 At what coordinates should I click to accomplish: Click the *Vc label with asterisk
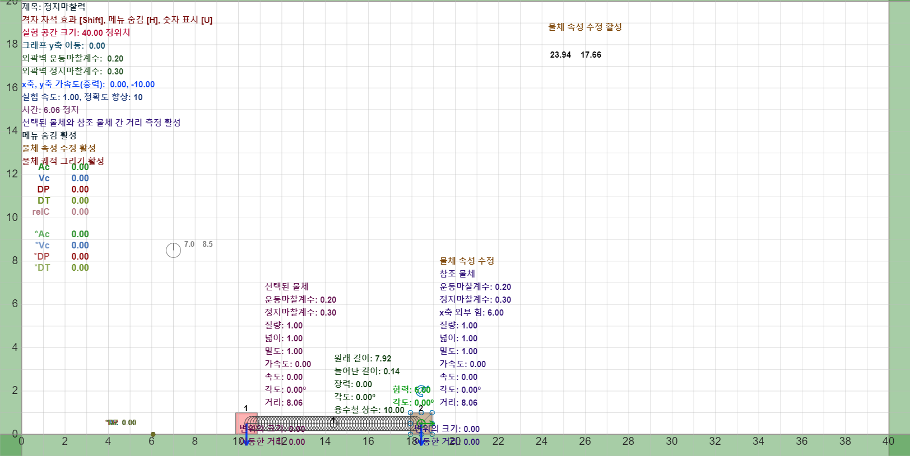[43, 245]
